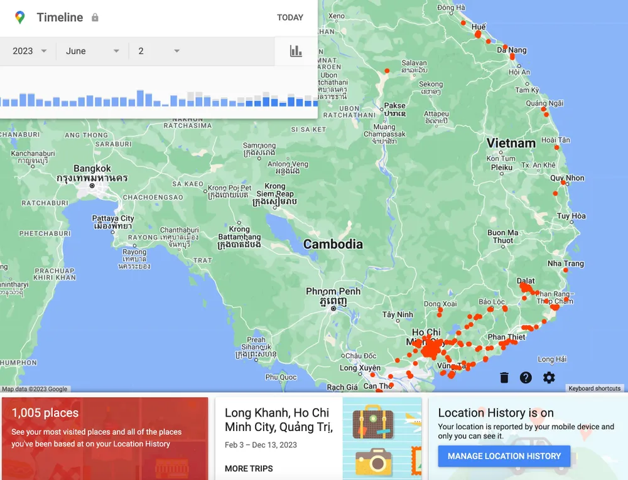Open the bar chart view icon

296,48
